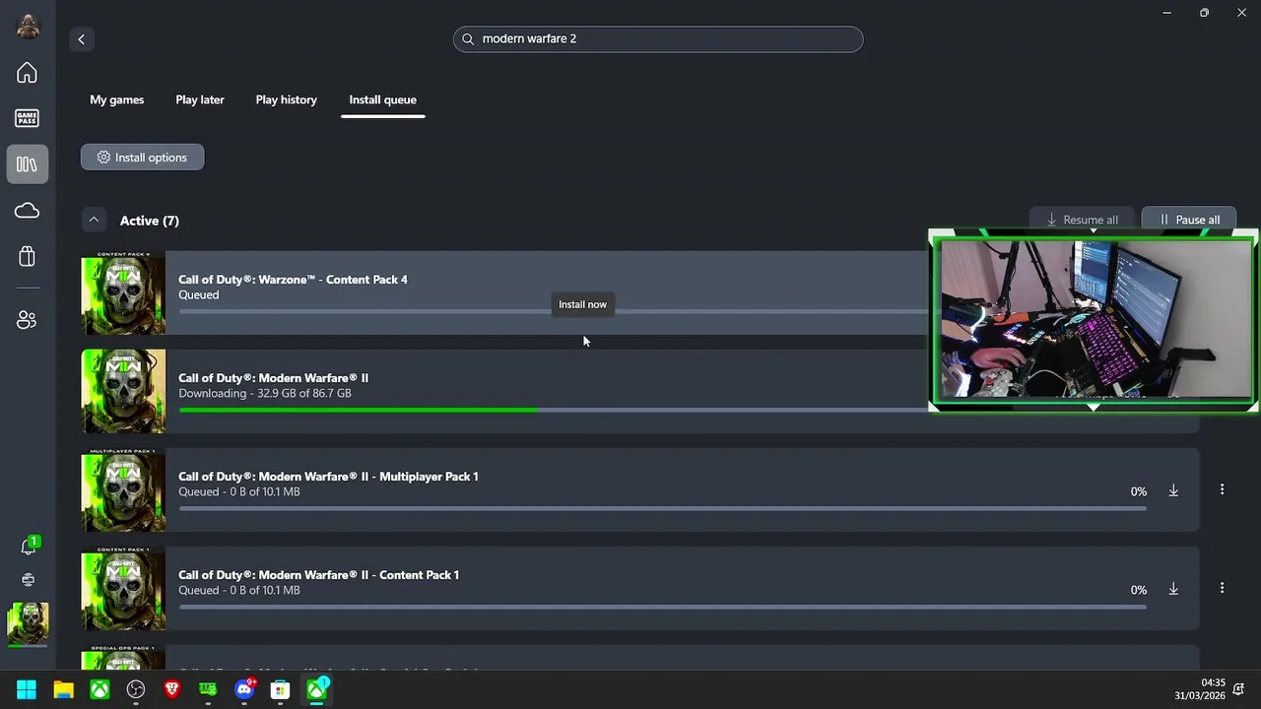
Task: Go back using the left arrow button
Action: [x=82, y=39]
